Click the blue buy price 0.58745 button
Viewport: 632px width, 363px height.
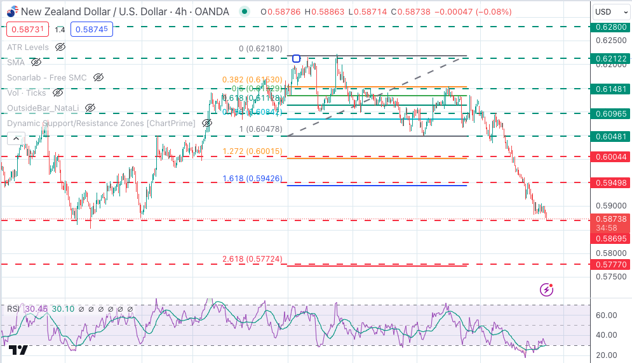tap(92, 29)
